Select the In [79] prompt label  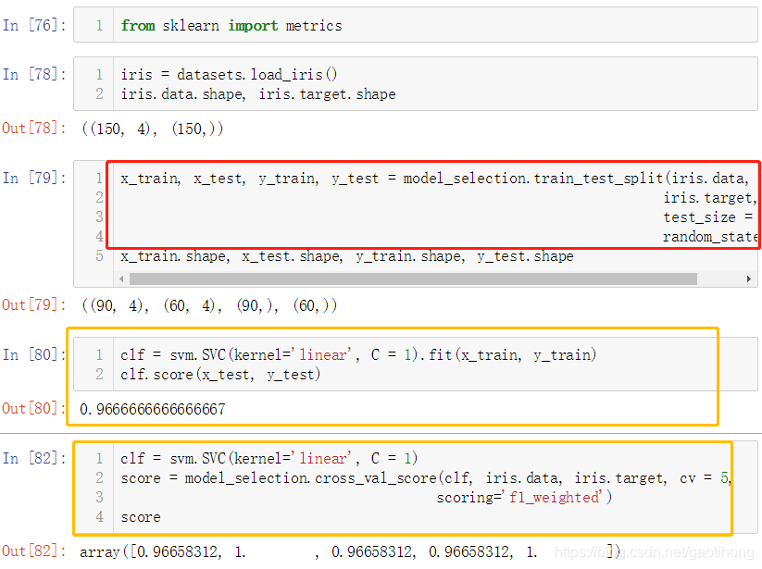coord(34,179)
